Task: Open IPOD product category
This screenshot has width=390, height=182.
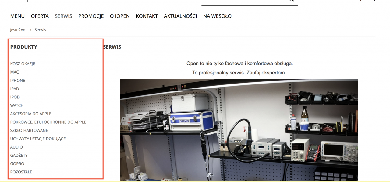Action: [15, 97]
